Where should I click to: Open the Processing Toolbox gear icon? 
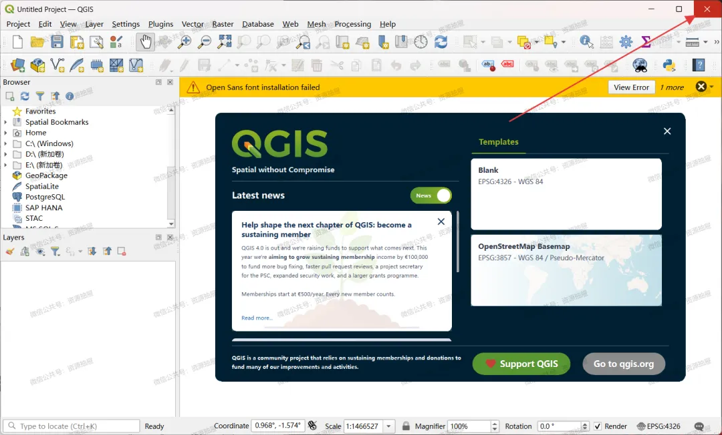click(x=626, y=42)
